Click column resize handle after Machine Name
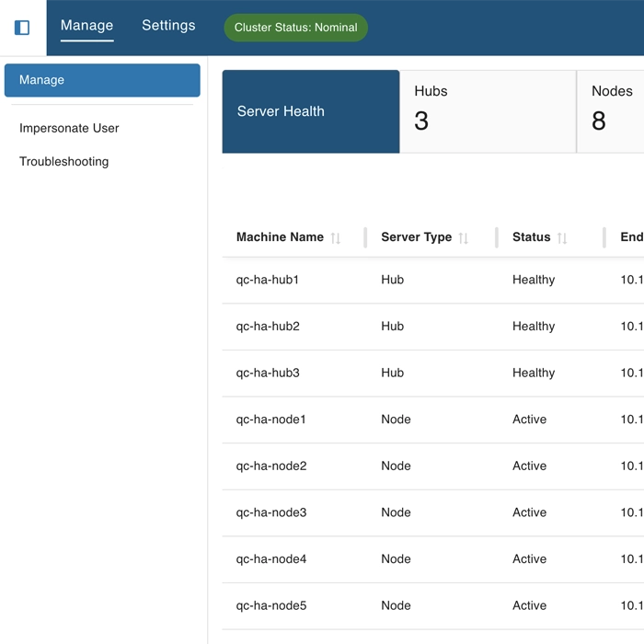Image resolution: width=644 pixels, height=644 pixels. pyautogui.click(x=365, y=237)
